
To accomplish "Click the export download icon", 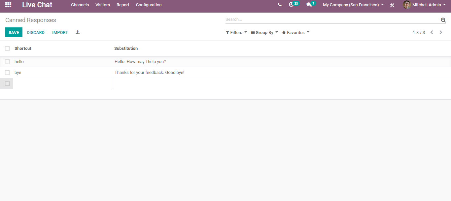I will coord(78,32).
